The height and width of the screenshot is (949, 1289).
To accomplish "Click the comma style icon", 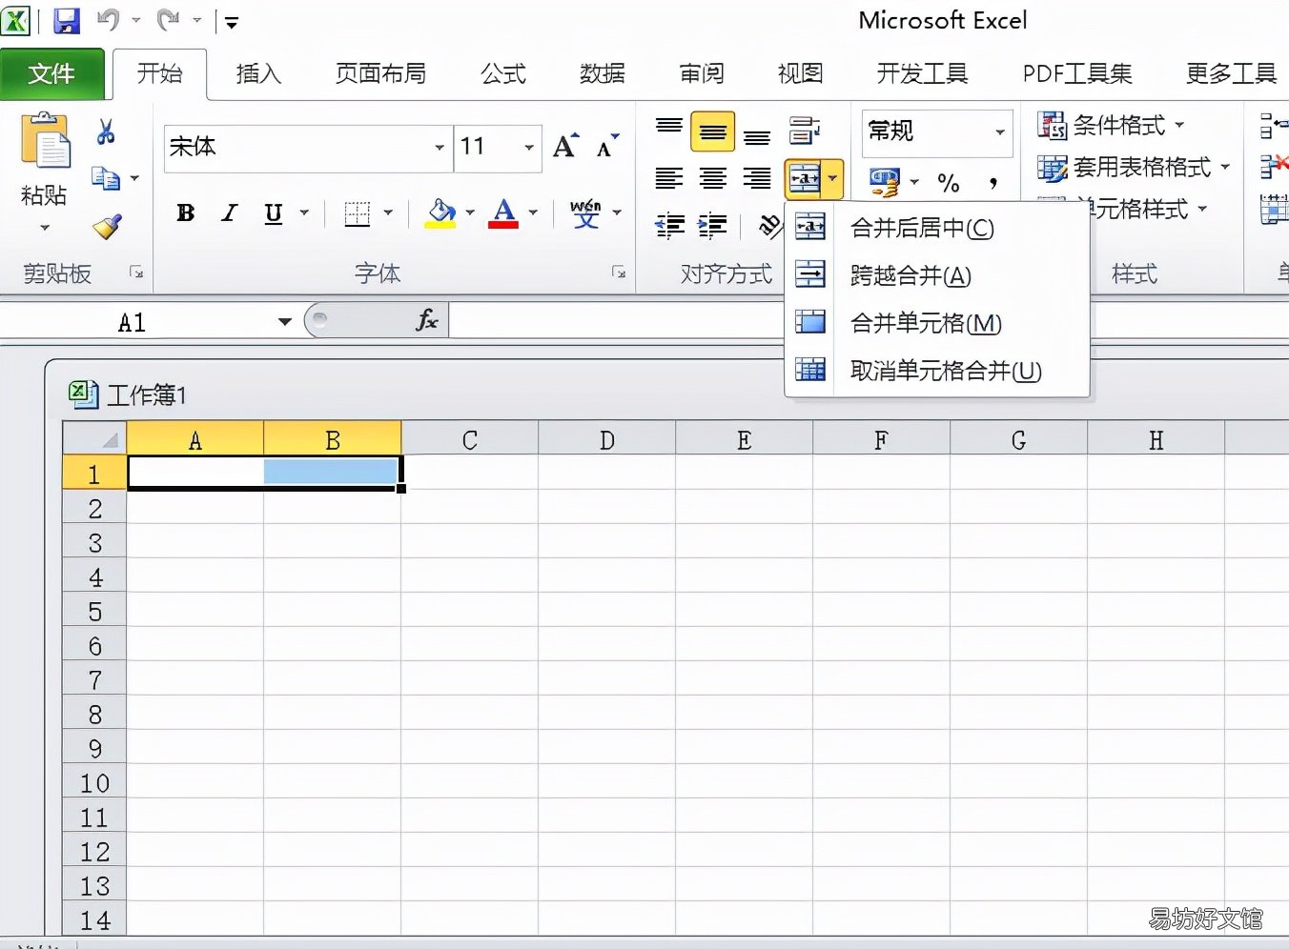I will [x=993, y=182].
